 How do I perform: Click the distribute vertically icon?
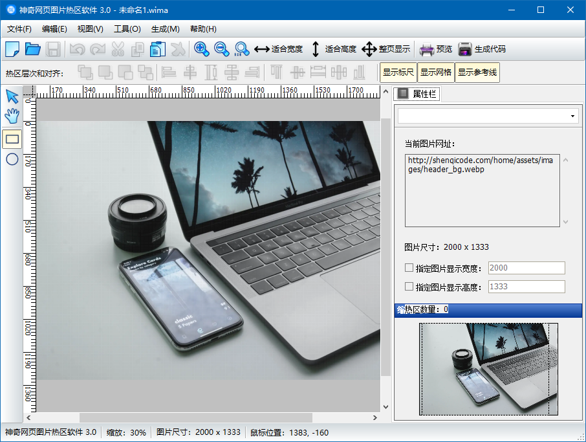pos(338,72)
